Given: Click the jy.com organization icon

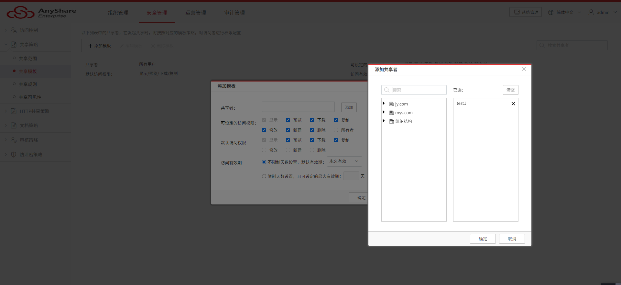Looking at the screenshot, I should pos(391,104).
